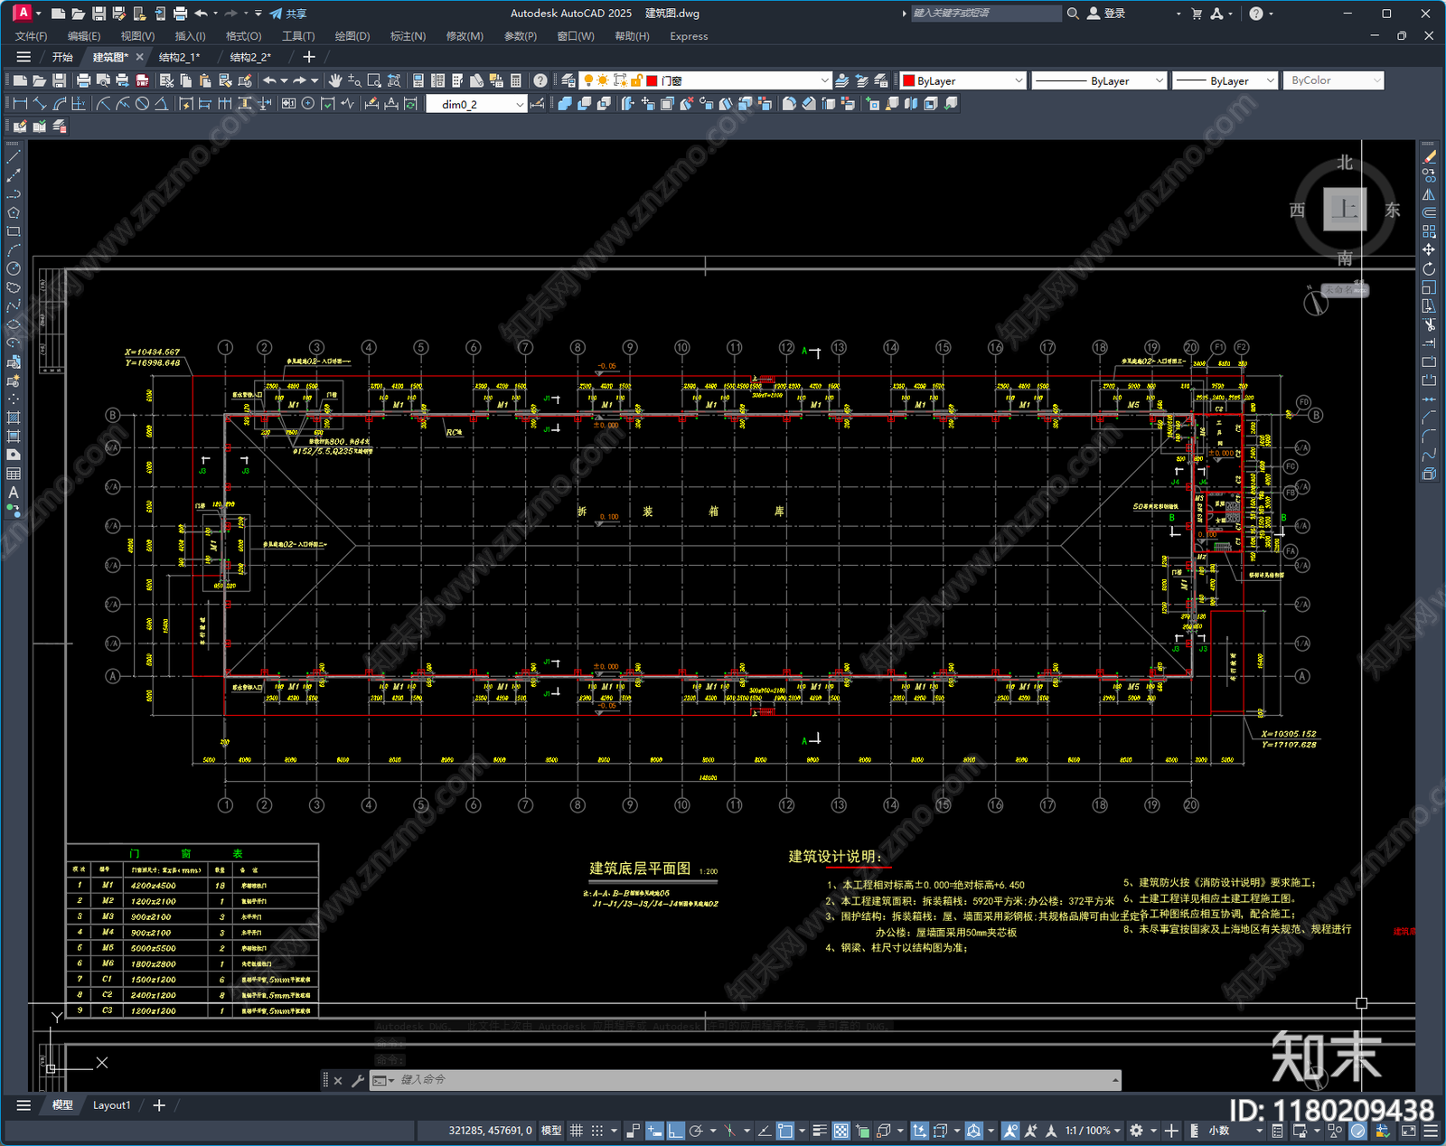This screenshot has height=1146, width=1446.
Task: Add a new drawing tab with plus
Action: (309, 57)
